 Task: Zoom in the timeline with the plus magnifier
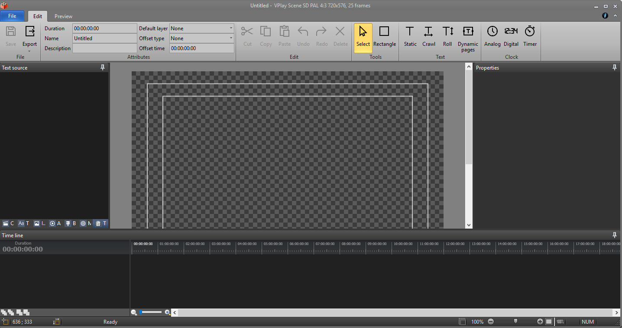(168, 312)
